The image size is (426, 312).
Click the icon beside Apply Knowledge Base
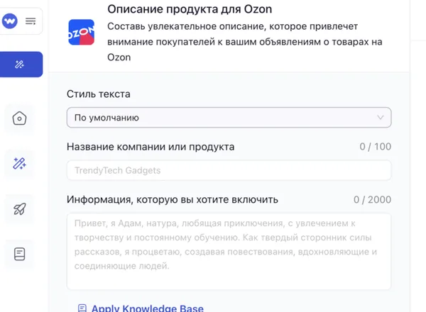point(82,308)
